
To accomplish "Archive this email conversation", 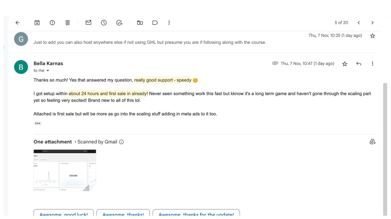I will (37, 23).
